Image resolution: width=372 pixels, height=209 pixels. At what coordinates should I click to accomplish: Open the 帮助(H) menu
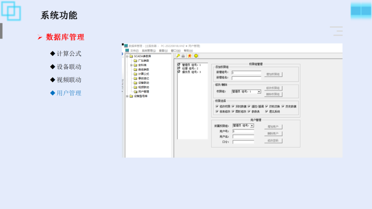point(188,51)
